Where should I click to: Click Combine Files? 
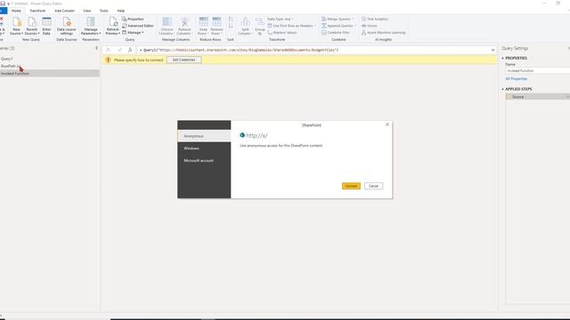tap(336, 33)
